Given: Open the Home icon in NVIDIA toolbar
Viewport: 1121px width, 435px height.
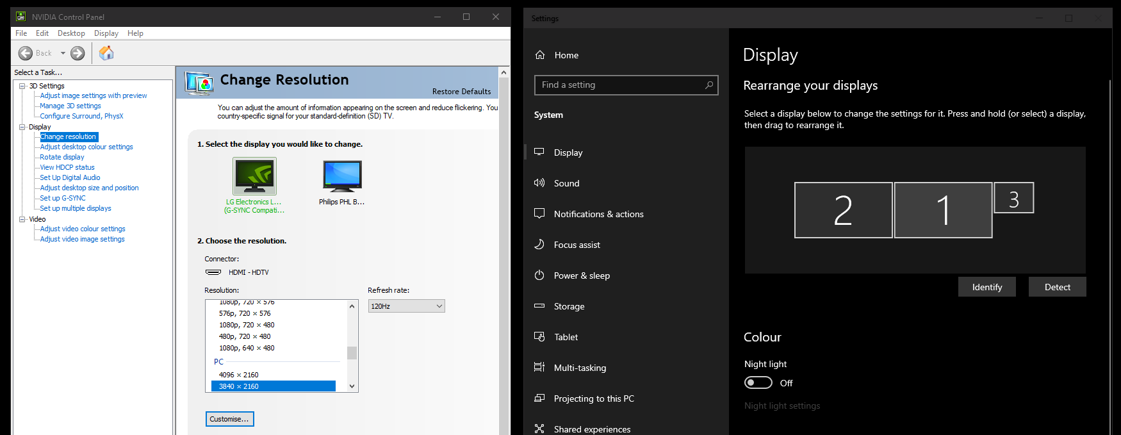Looking at the screenshot, I should 106,53.
